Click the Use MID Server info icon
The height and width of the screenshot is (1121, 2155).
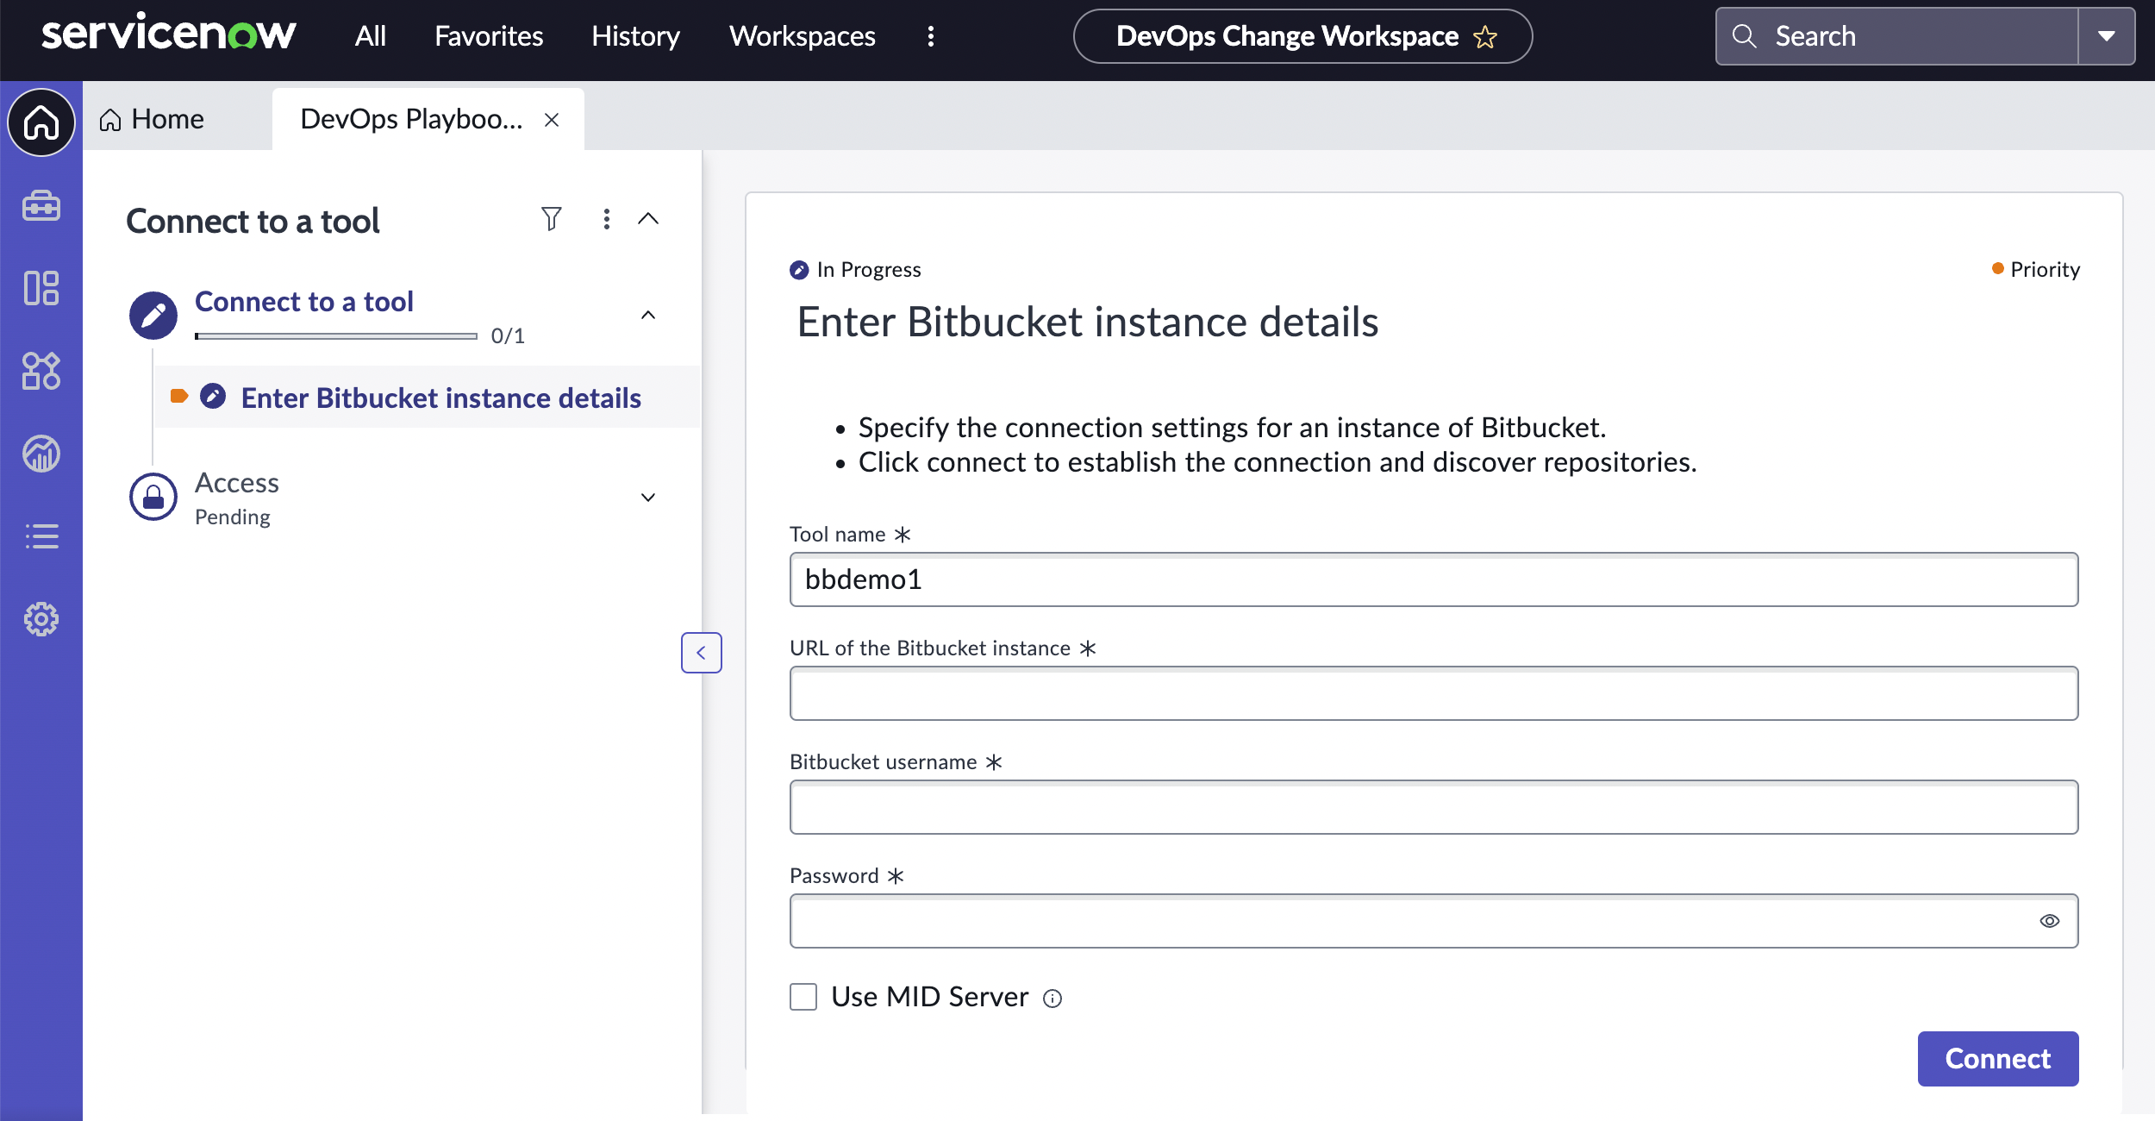pyautogui.click(x=1053, y=999)
